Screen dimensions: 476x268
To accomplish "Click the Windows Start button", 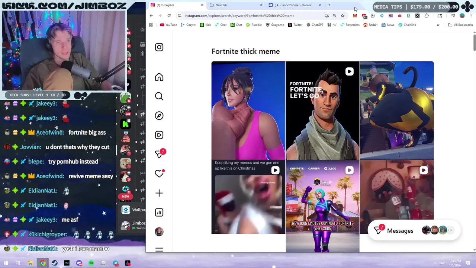I will (x=6, y=263).
